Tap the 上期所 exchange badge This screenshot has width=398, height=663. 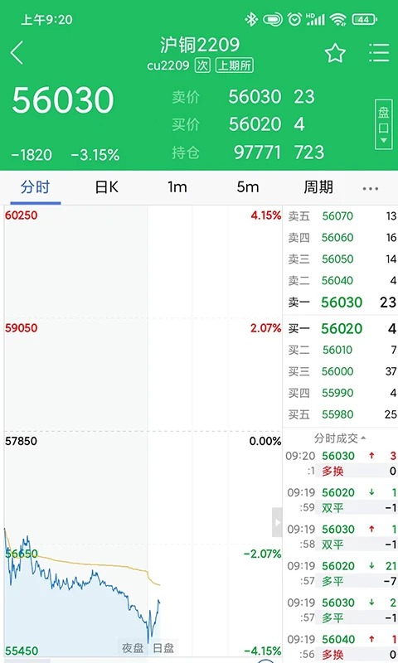(x=235, y=65)
